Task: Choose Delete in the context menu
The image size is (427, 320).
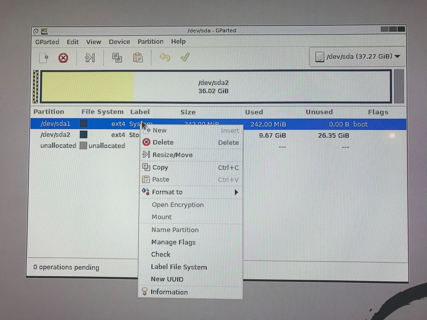Action: 191,142
